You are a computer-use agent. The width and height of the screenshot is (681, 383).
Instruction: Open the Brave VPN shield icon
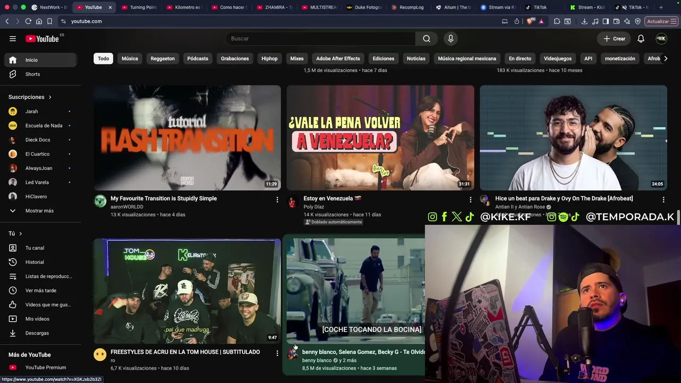coord(638,21)
